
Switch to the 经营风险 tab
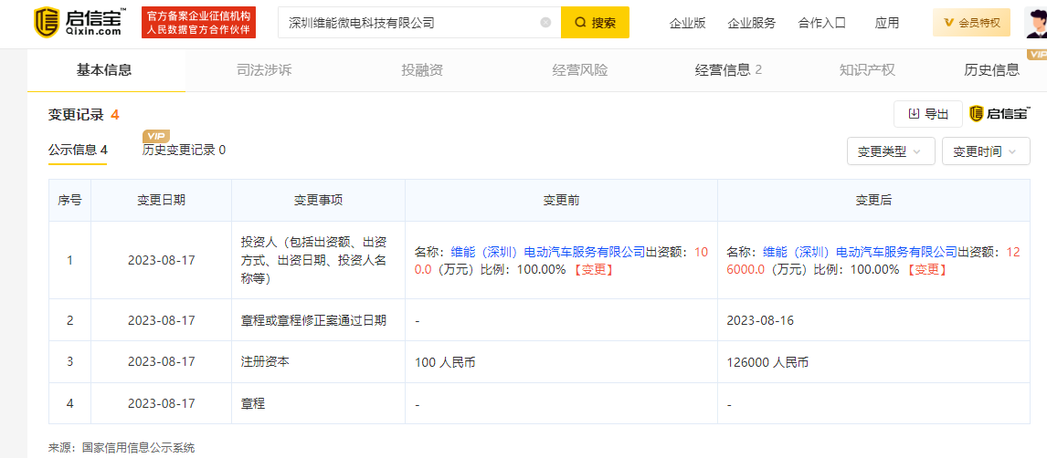(x=580, y=70)
